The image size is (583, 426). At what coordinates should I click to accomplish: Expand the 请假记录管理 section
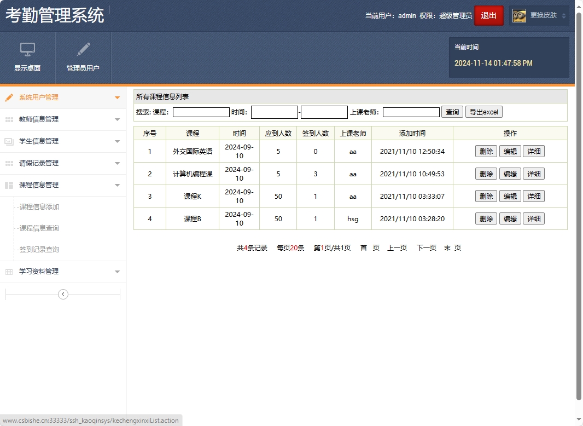coord(116,163)
